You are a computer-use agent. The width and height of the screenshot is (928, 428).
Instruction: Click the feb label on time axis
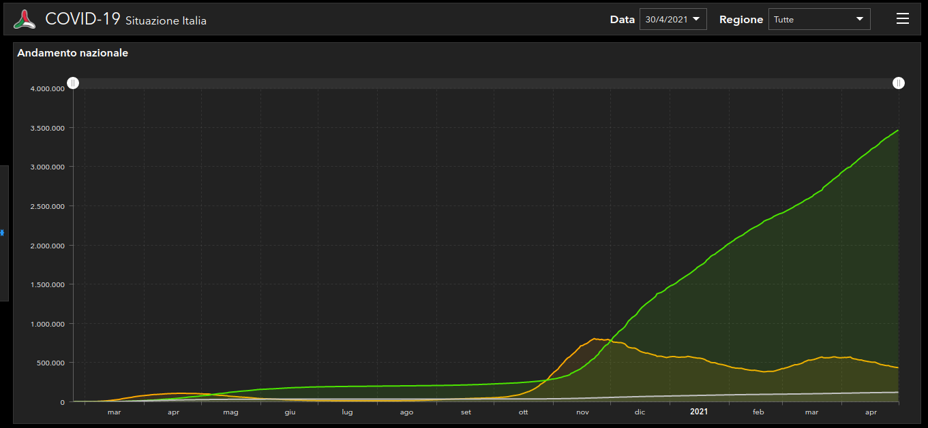click(x=758, y=412)
